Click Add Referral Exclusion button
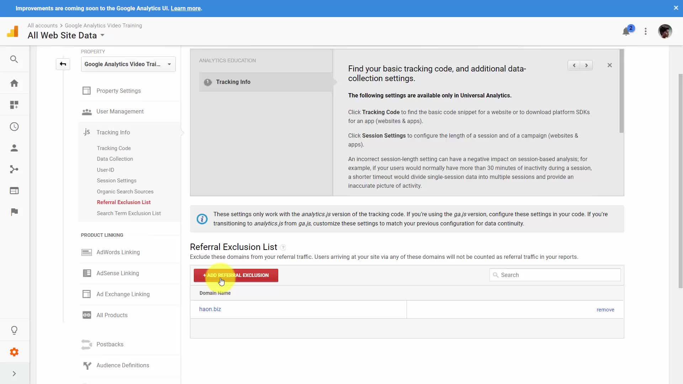 click(x=236, y=276)
